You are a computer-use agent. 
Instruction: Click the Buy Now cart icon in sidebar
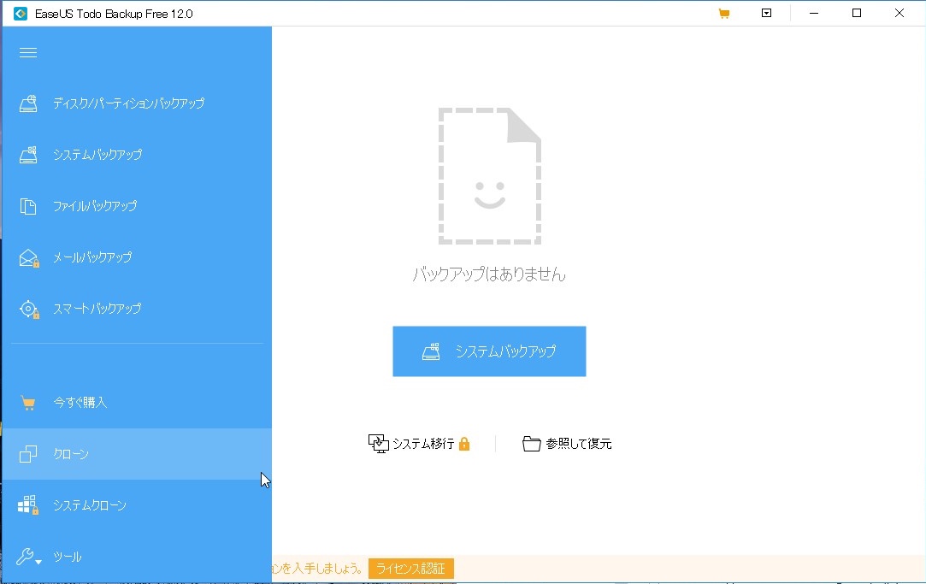tap(27, 403)
